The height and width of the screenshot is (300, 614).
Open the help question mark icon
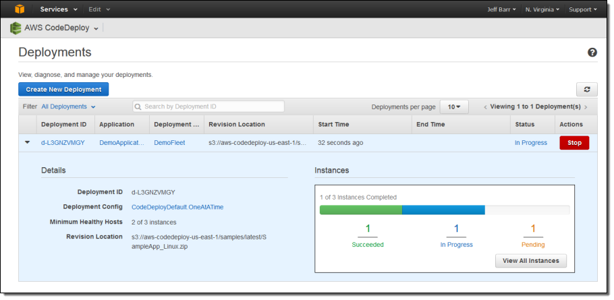click(x=592, y=53)
